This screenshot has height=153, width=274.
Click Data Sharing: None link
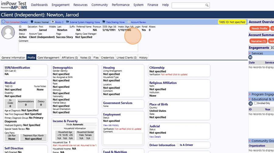point(115,22)
